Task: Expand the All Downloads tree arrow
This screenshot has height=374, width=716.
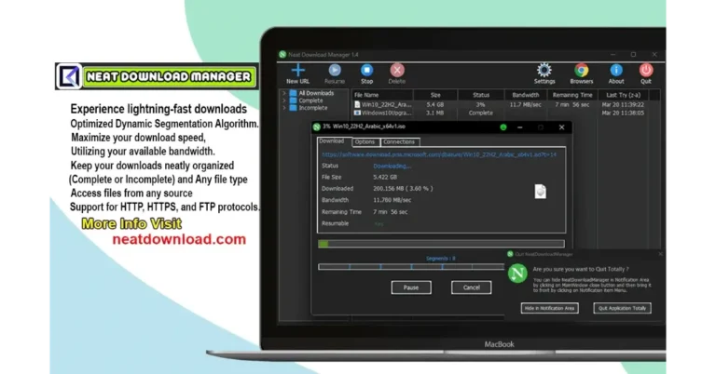Action: coord(284,93)
